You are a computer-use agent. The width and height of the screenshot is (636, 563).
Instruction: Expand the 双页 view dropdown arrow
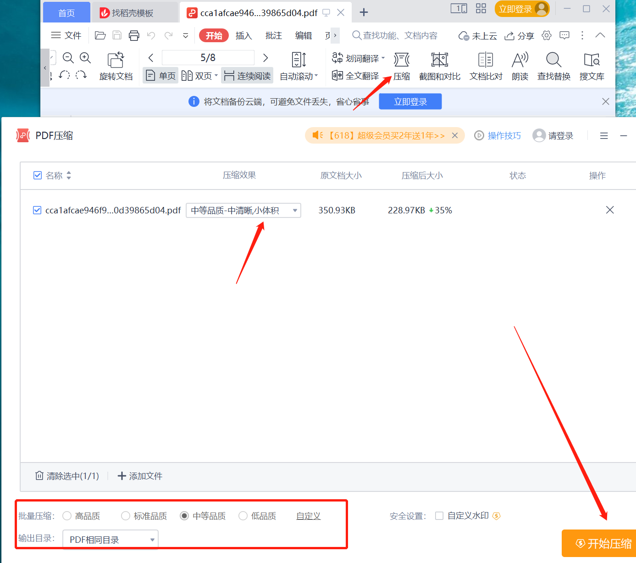pos(216,75)
